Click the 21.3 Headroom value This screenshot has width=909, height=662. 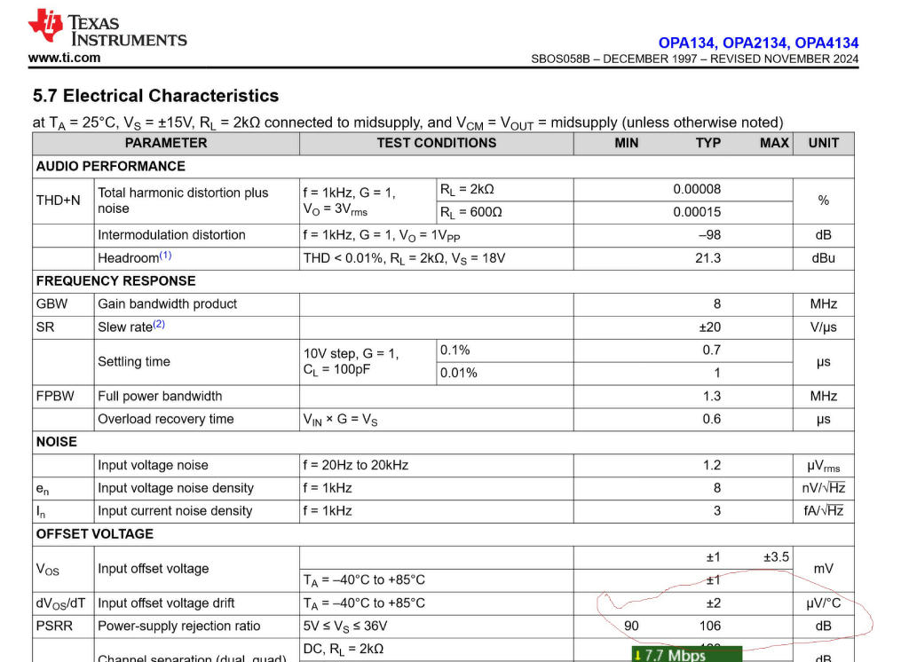click(707, 258)
